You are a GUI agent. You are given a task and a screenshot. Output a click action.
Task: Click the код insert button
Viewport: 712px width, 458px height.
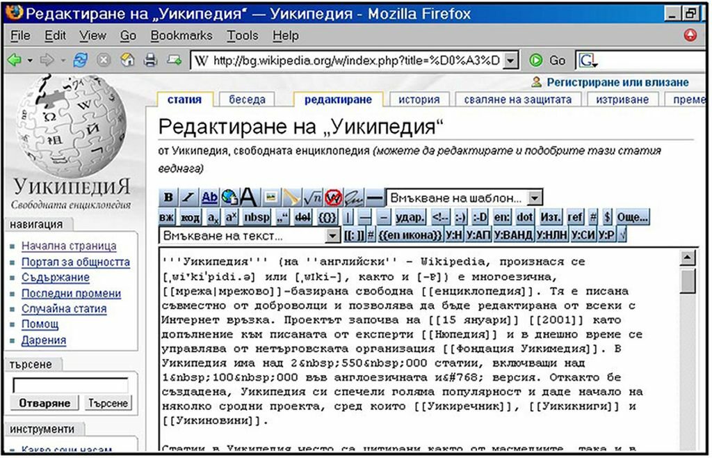pyautogui.click(x=191, y=217)
